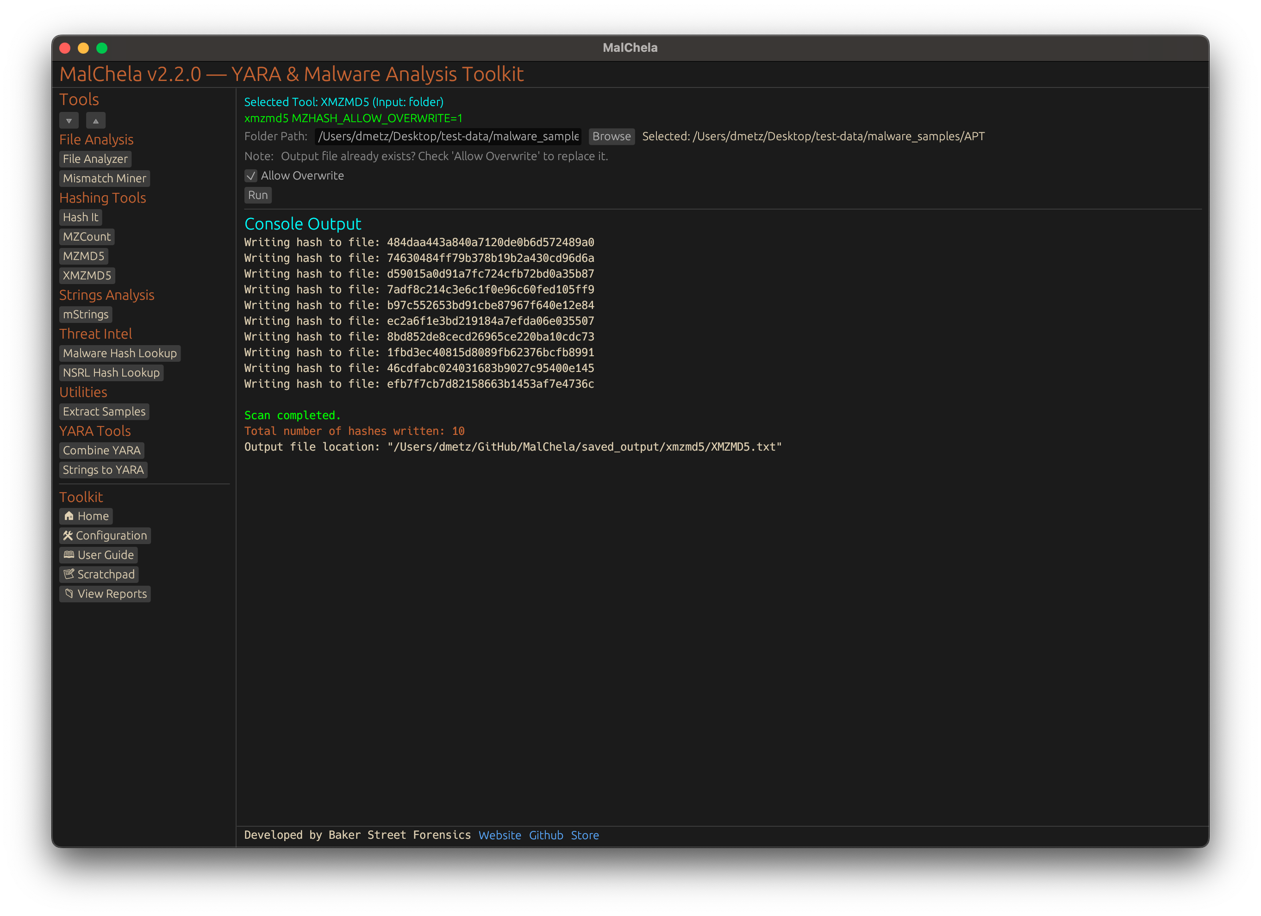
Task: Open the Store link in footer
Action: [x=585, y=836]
